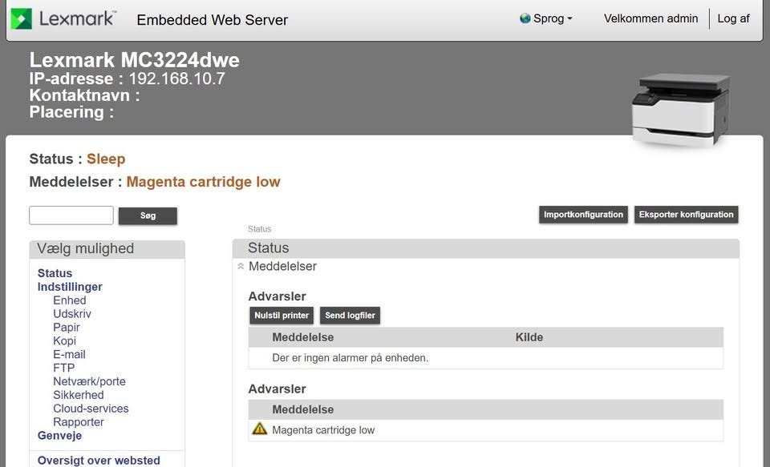Click the Eksporter konfiguration button

point(686,215)
